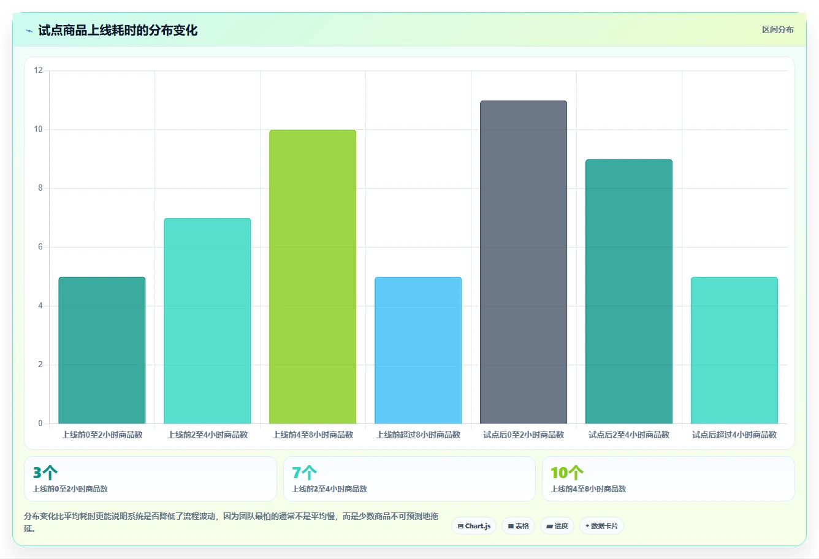The height and width of the screenshot is (559, 819).
Task: Click the 上线前0至2小时商品数 bar
Action: [x=102, y=350]
